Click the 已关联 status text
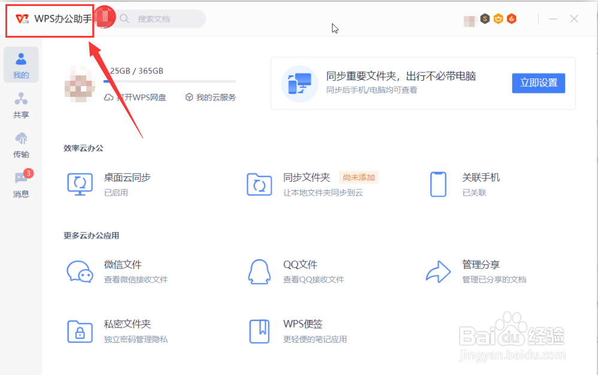 474,193
